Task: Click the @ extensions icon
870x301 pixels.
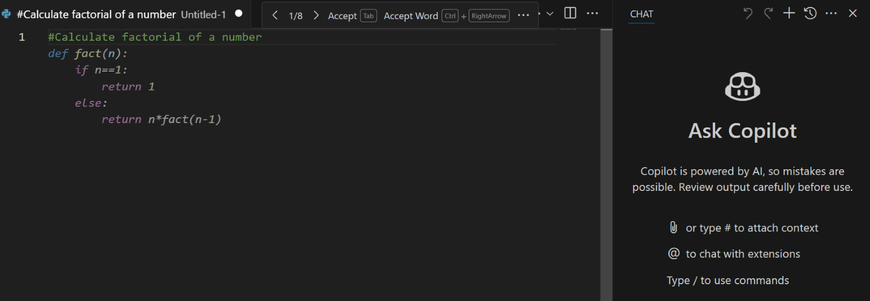Action: click(x=674, y=253)
